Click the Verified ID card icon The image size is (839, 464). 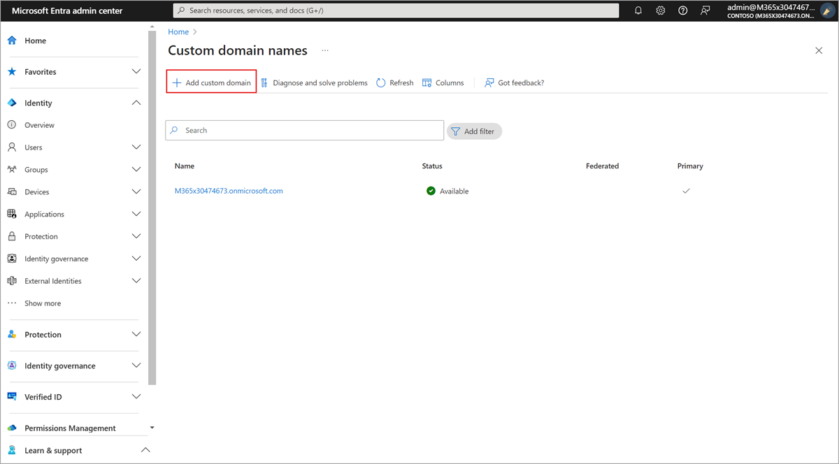tap(12, 397)
